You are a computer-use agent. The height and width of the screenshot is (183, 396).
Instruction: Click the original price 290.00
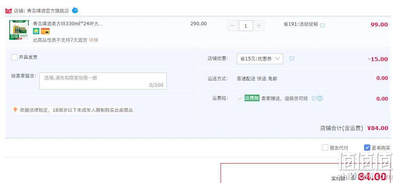click(198, 24)
